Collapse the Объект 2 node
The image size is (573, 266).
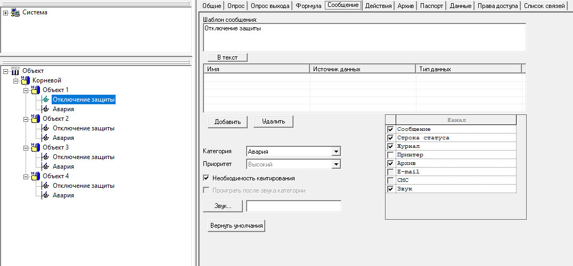pos(26,119)
